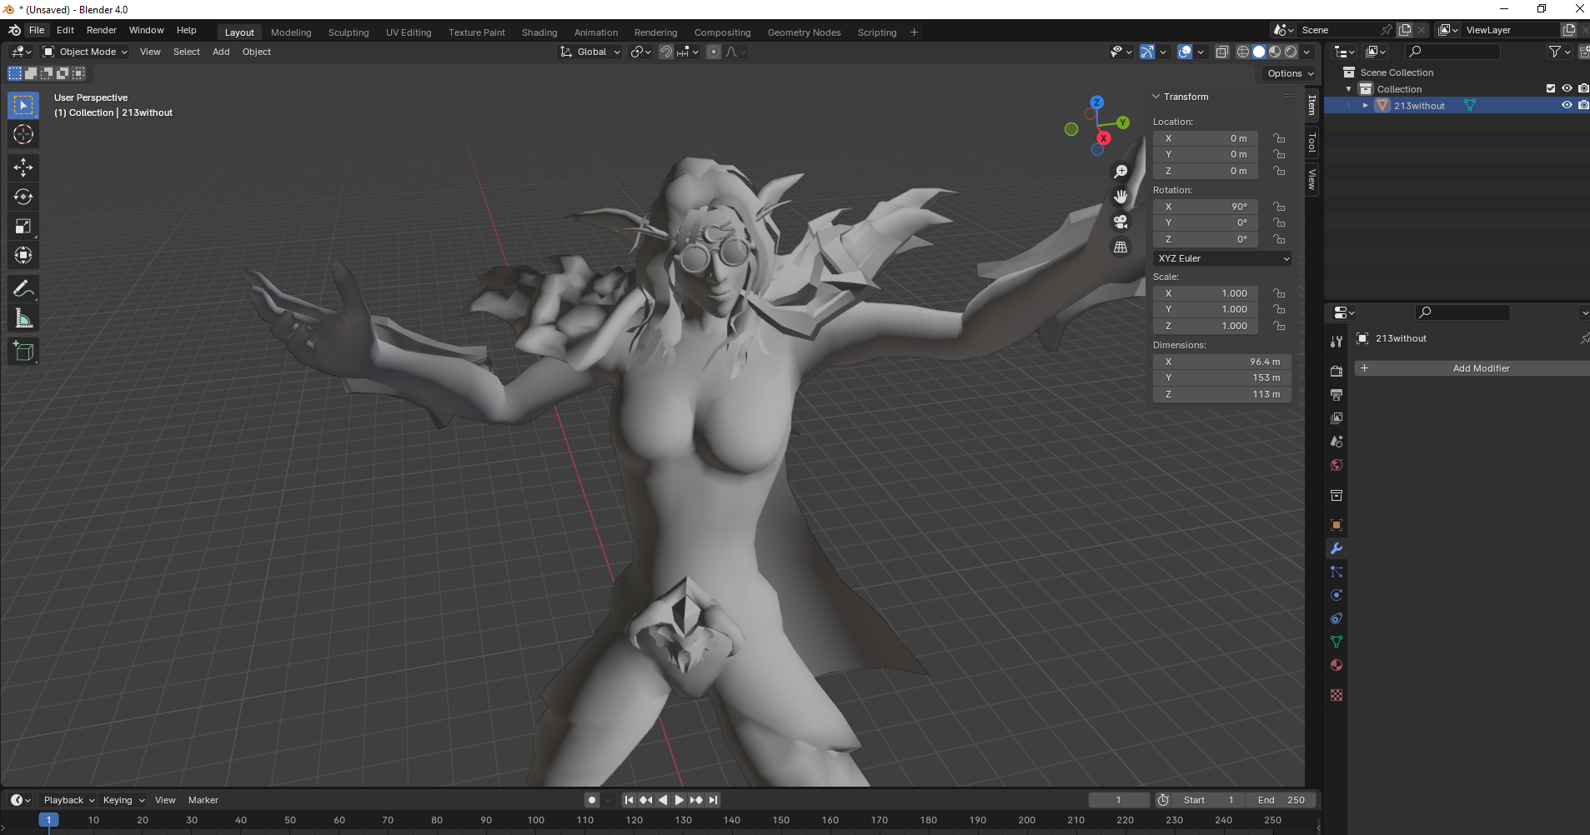
Task: Click the Options button in viewport
Action: pos(1290,73)
